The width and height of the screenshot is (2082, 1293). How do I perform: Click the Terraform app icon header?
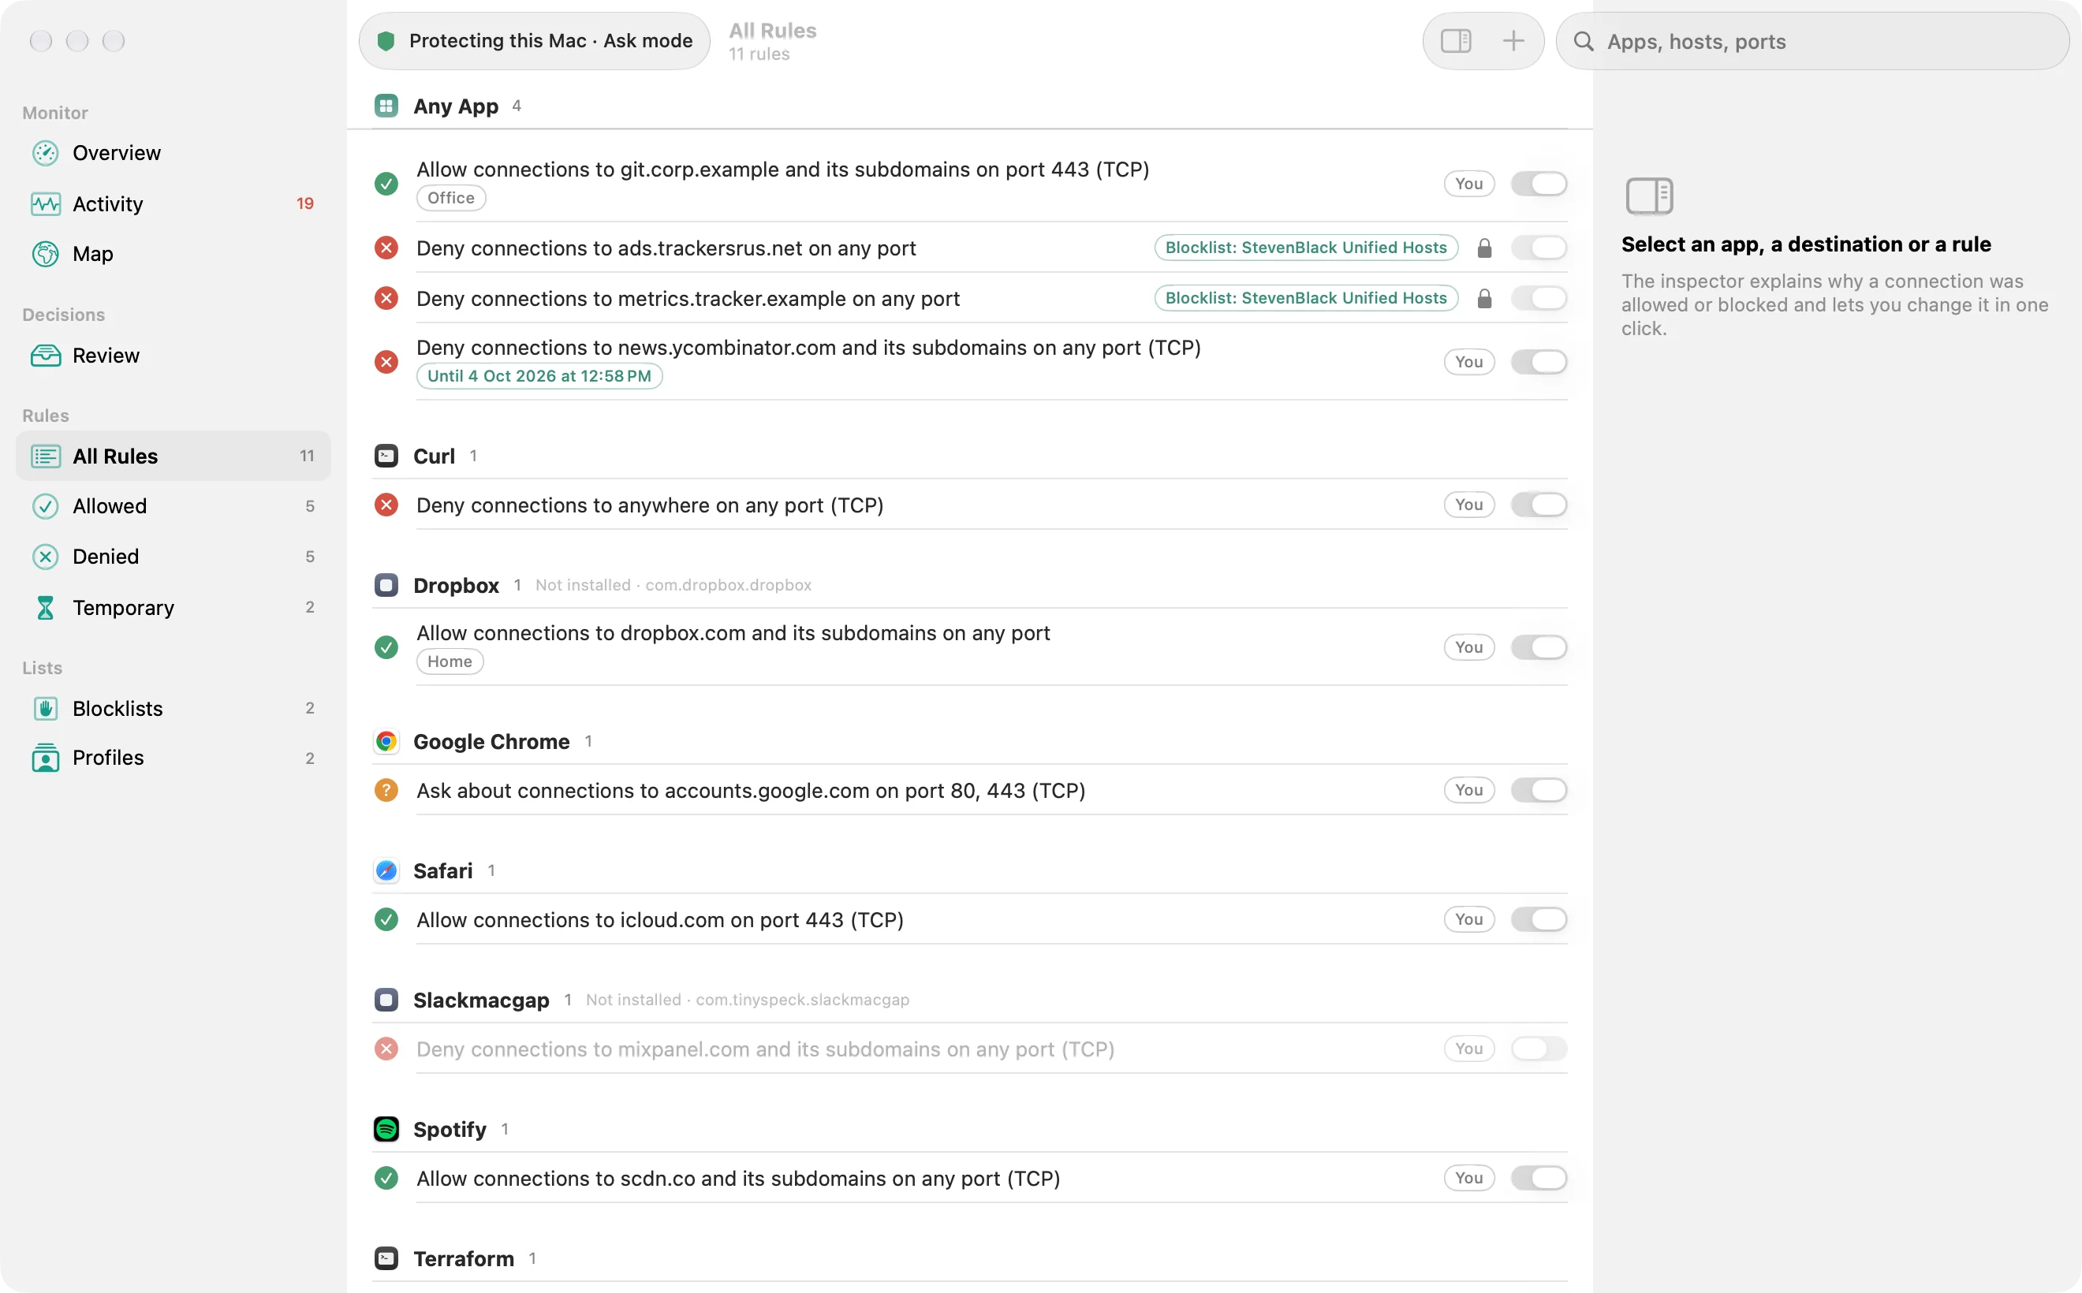pyautogui.click(x=386, y=1258)
